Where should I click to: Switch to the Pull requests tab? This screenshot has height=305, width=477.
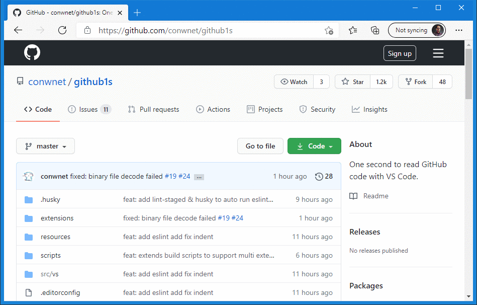coord(154,109)
